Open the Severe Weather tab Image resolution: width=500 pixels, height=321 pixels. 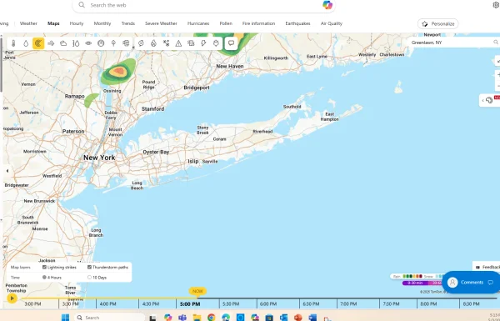(x=161, y=23)
